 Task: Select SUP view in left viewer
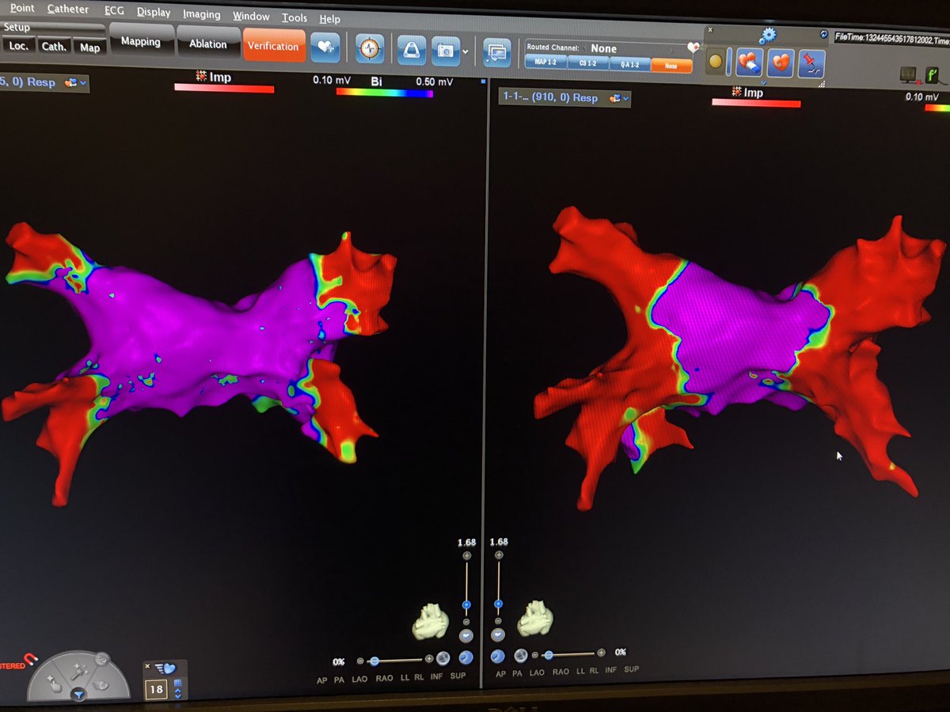(x=458, y=676)
